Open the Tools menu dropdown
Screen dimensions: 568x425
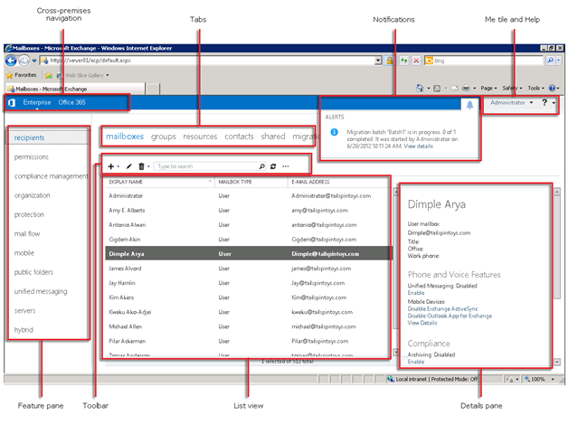[x=535, y=88]
